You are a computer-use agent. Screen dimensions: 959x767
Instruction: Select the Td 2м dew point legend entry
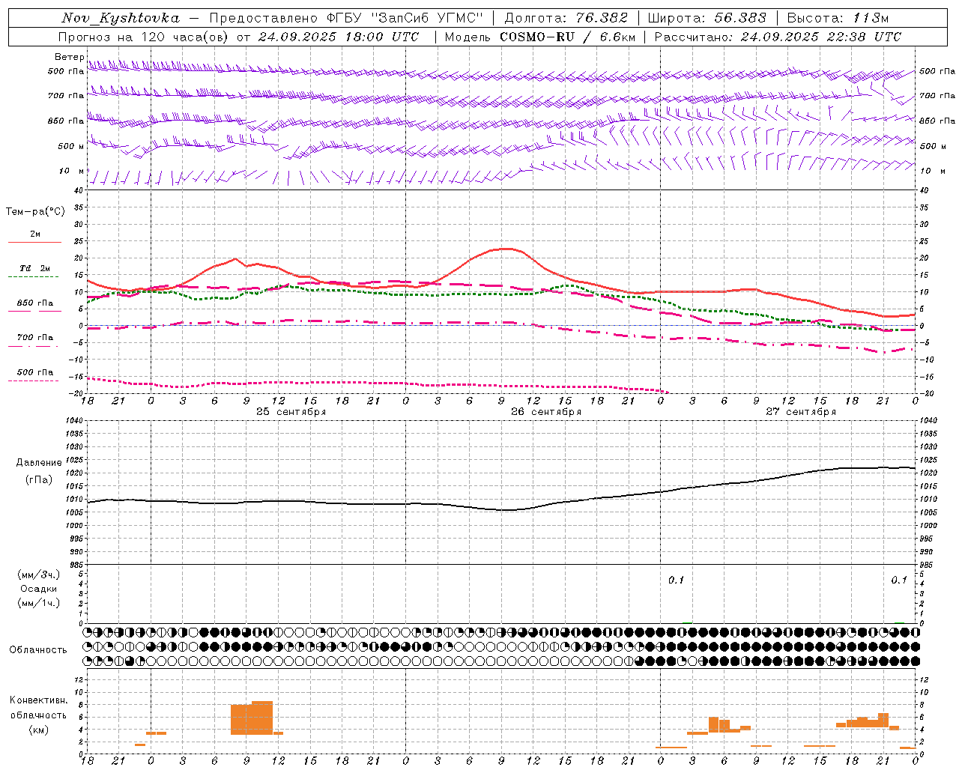(34, 268)
